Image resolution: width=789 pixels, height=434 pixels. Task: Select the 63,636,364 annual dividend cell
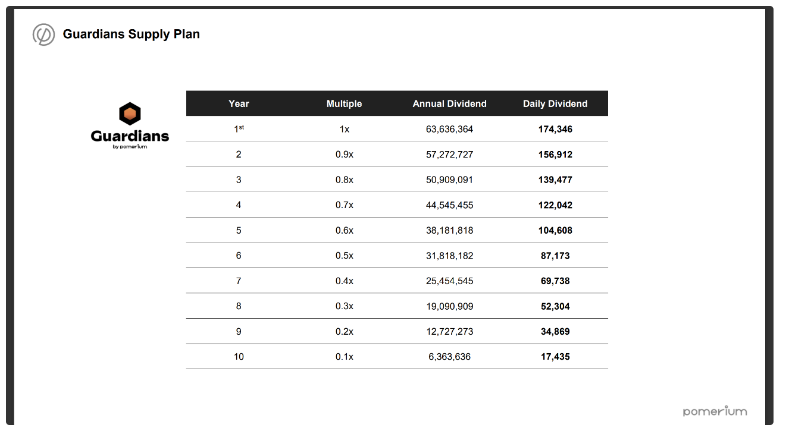[x=449, y=129]
